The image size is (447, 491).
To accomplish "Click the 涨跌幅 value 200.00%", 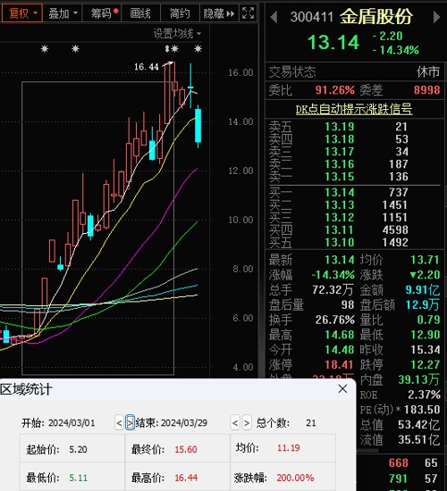I will pos(295,478).
